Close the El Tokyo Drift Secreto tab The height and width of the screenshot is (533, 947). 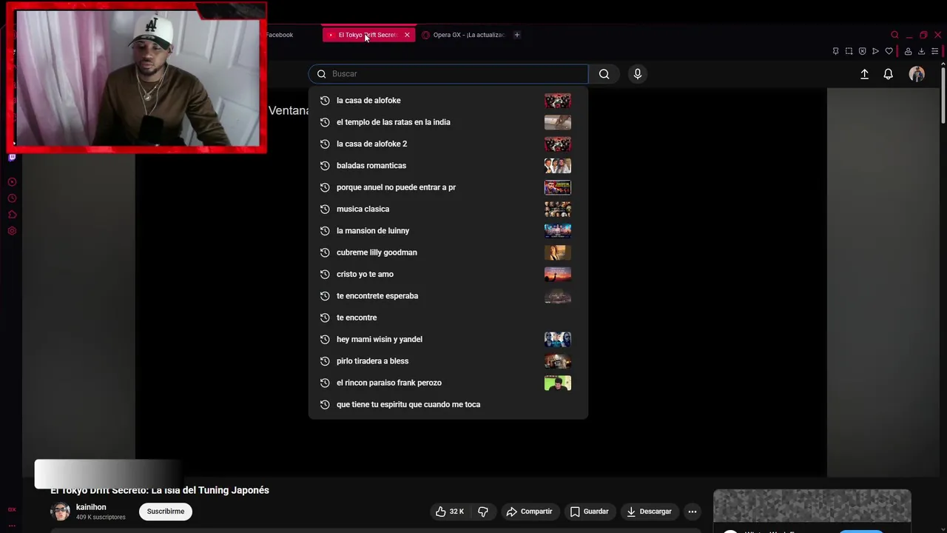407,35
